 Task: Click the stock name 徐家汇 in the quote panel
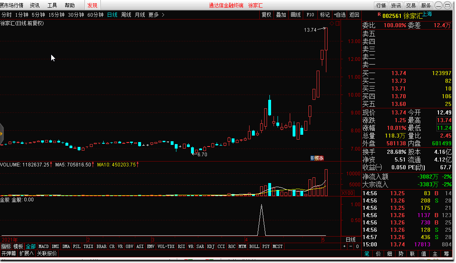click(x=413, y=16)
